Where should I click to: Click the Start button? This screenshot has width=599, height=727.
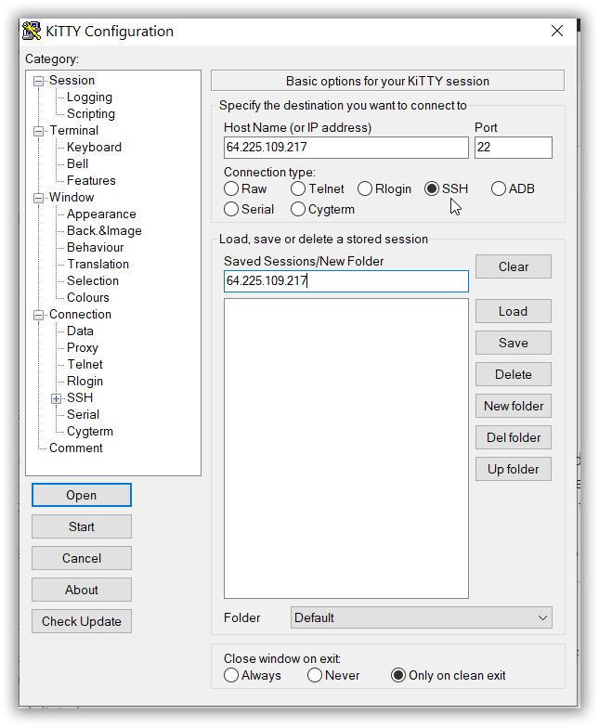point(82,526)
